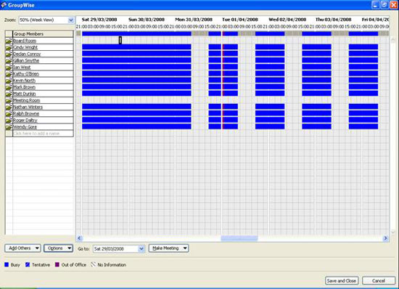The width and height of the screenshot is (399, 289).
Task: Click the icon beside Ian West
Action: tap(9, 68)
